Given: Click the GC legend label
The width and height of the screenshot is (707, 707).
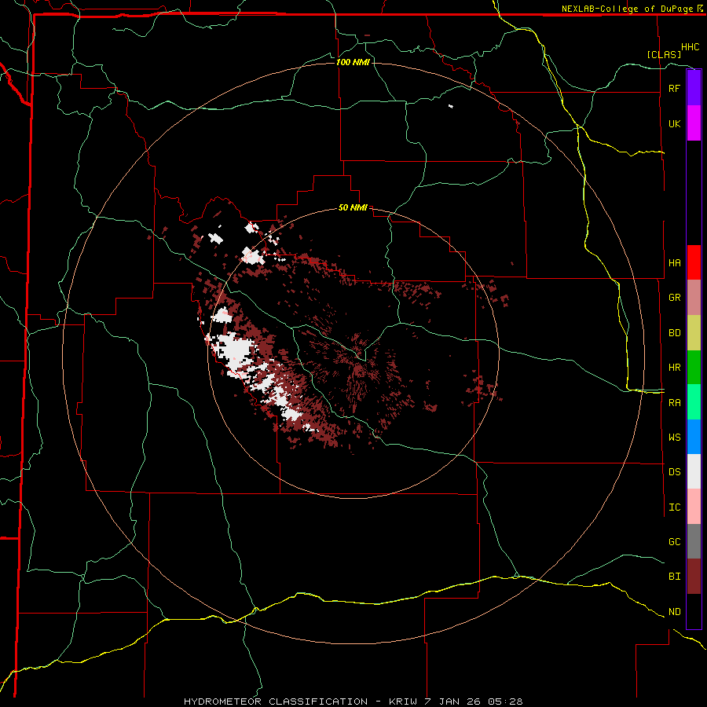Looking at the screenshot, I should 674,542.
